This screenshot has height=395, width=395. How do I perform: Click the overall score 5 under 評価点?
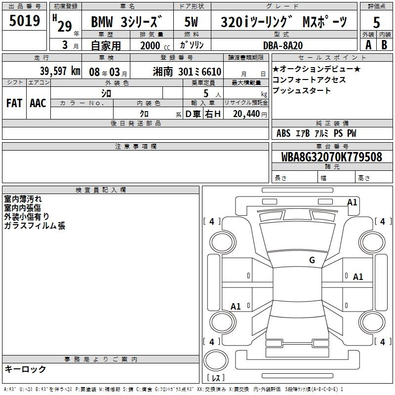tap(376, 22)
